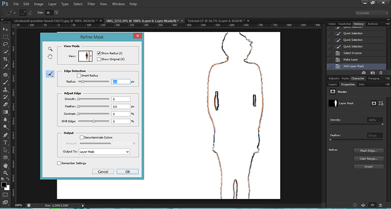Select the Pen tool in the toolbar
391x209 pixels.
5,135
